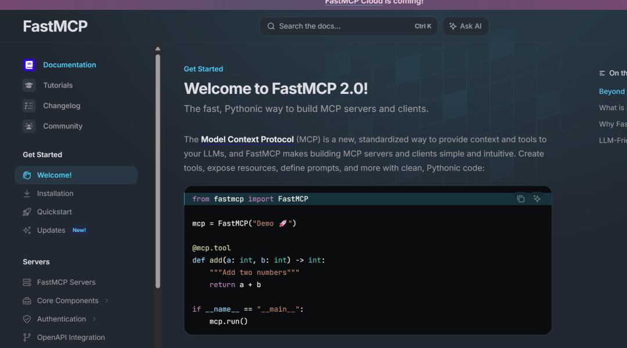Click the FastMCP Servers server icon
This screenshot has width=627, height=348.
pos(27,282)
